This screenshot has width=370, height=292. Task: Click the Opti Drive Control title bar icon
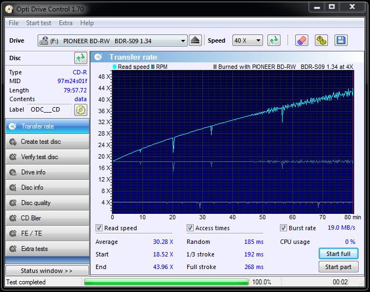click(9, 9)
